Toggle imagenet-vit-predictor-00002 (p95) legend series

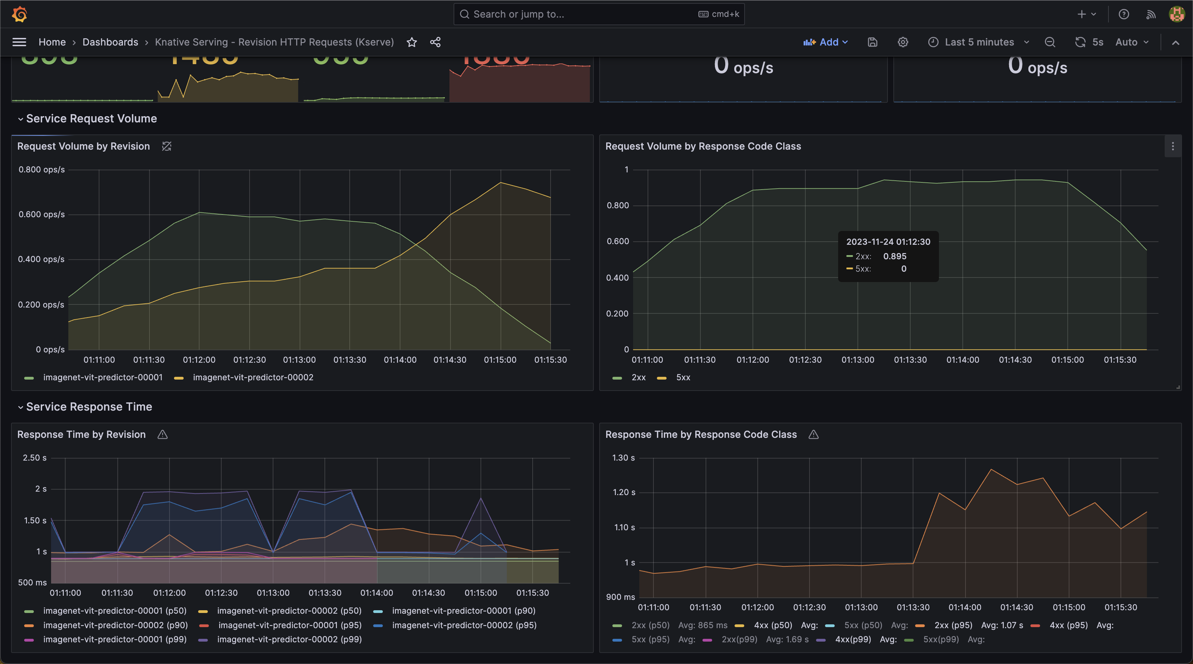click(x=464, y=625)
